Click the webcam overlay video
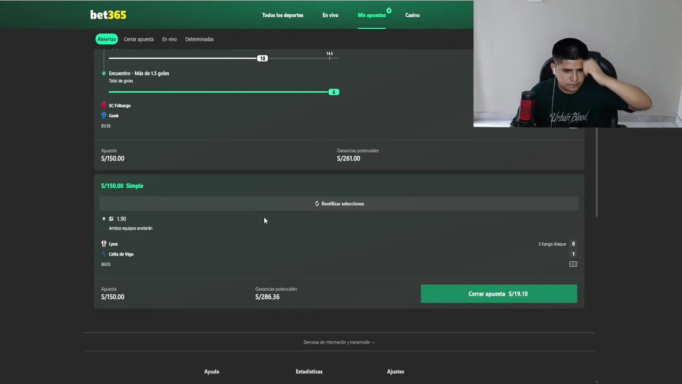 point(578,63)
